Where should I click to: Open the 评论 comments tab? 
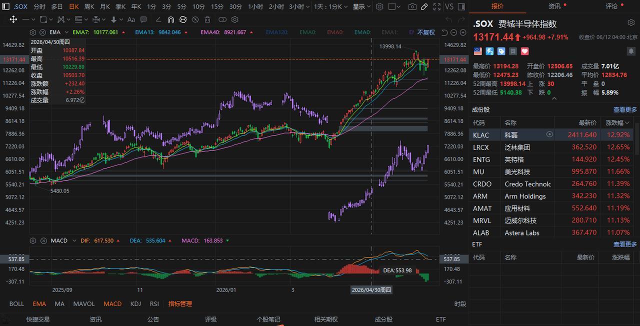(x=611, y=6)
